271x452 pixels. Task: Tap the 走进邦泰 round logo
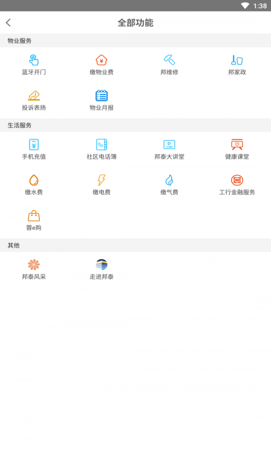102,264
